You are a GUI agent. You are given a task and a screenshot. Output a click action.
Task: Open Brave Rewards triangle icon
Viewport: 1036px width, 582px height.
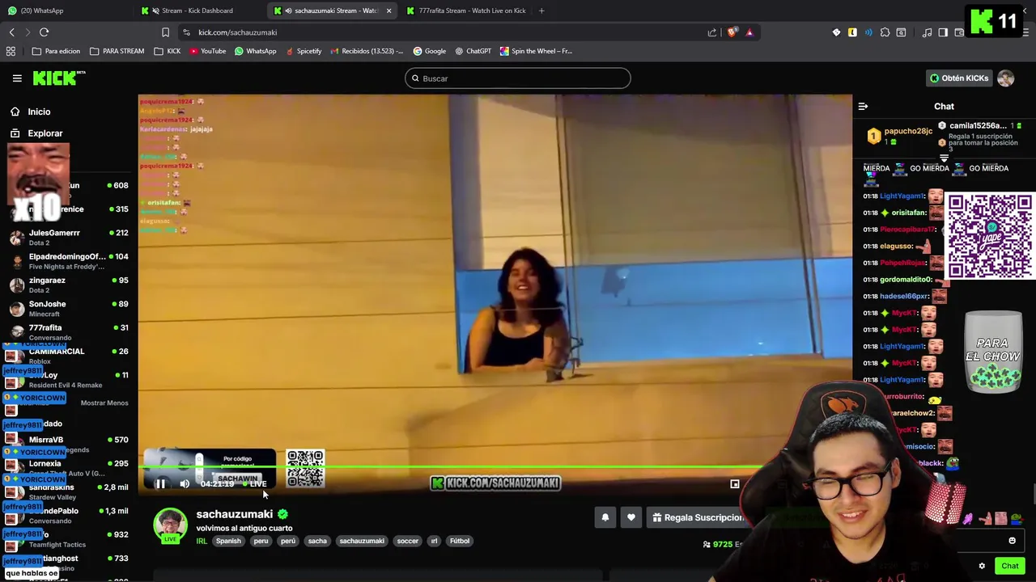pyautogui.click(x=749, y=32)
